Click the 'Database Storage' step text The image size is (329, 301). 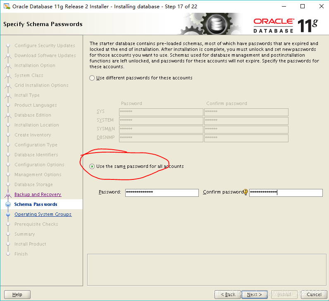click(33, 184)
